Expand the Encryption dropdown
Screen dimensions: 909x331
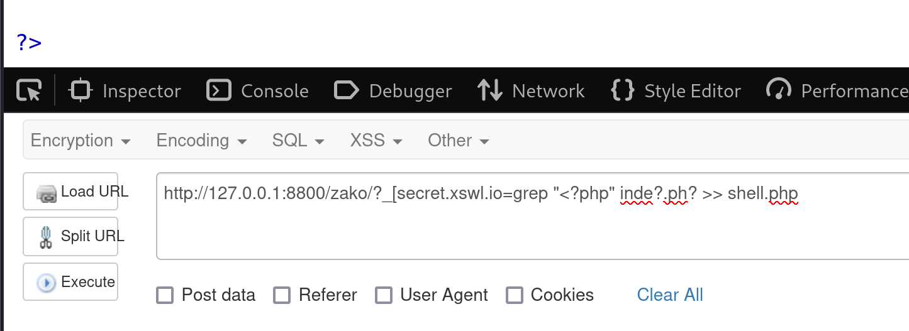pos(81,140)
